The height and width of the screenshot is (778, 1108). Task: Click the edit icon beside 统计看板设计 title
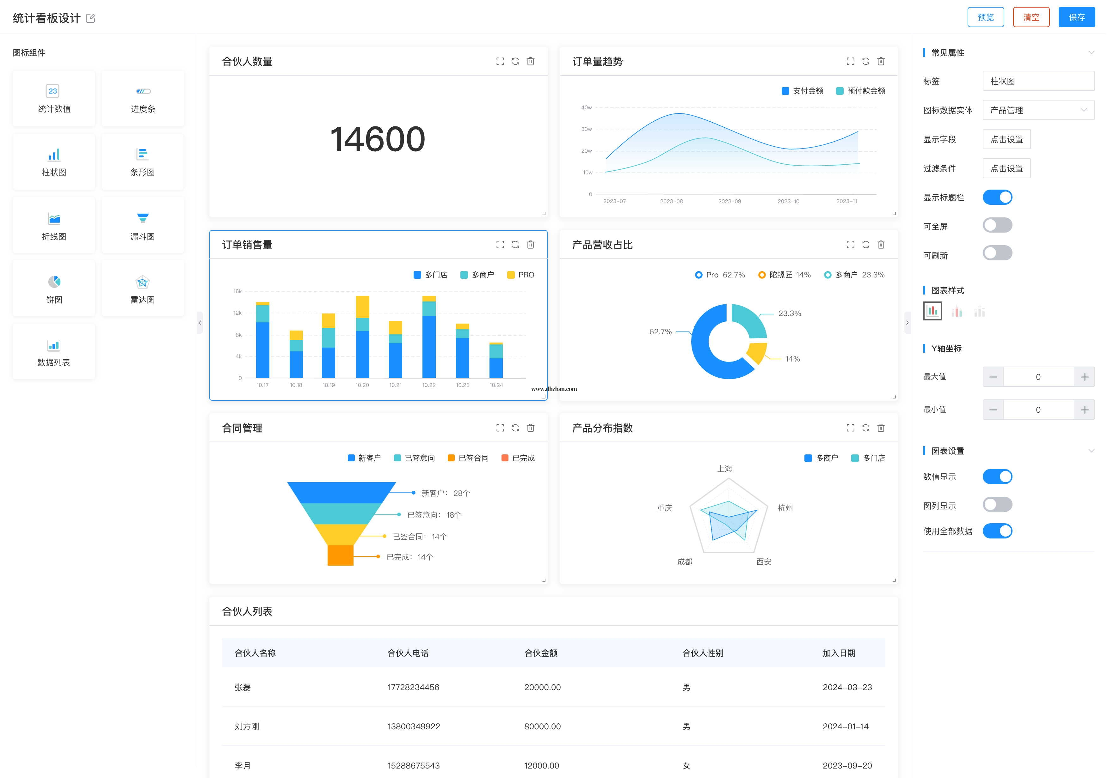tap(90, 18)
